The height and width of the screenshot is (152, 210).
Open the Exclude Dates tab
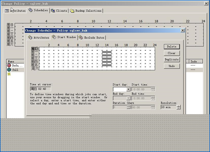(94, 38)
